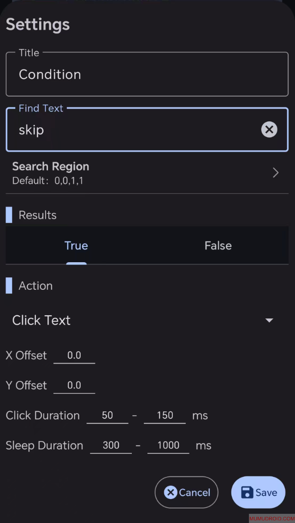Open Search Region settings via the chevron arrow
This screenshot has height=523, width=295.
[275, 172]
